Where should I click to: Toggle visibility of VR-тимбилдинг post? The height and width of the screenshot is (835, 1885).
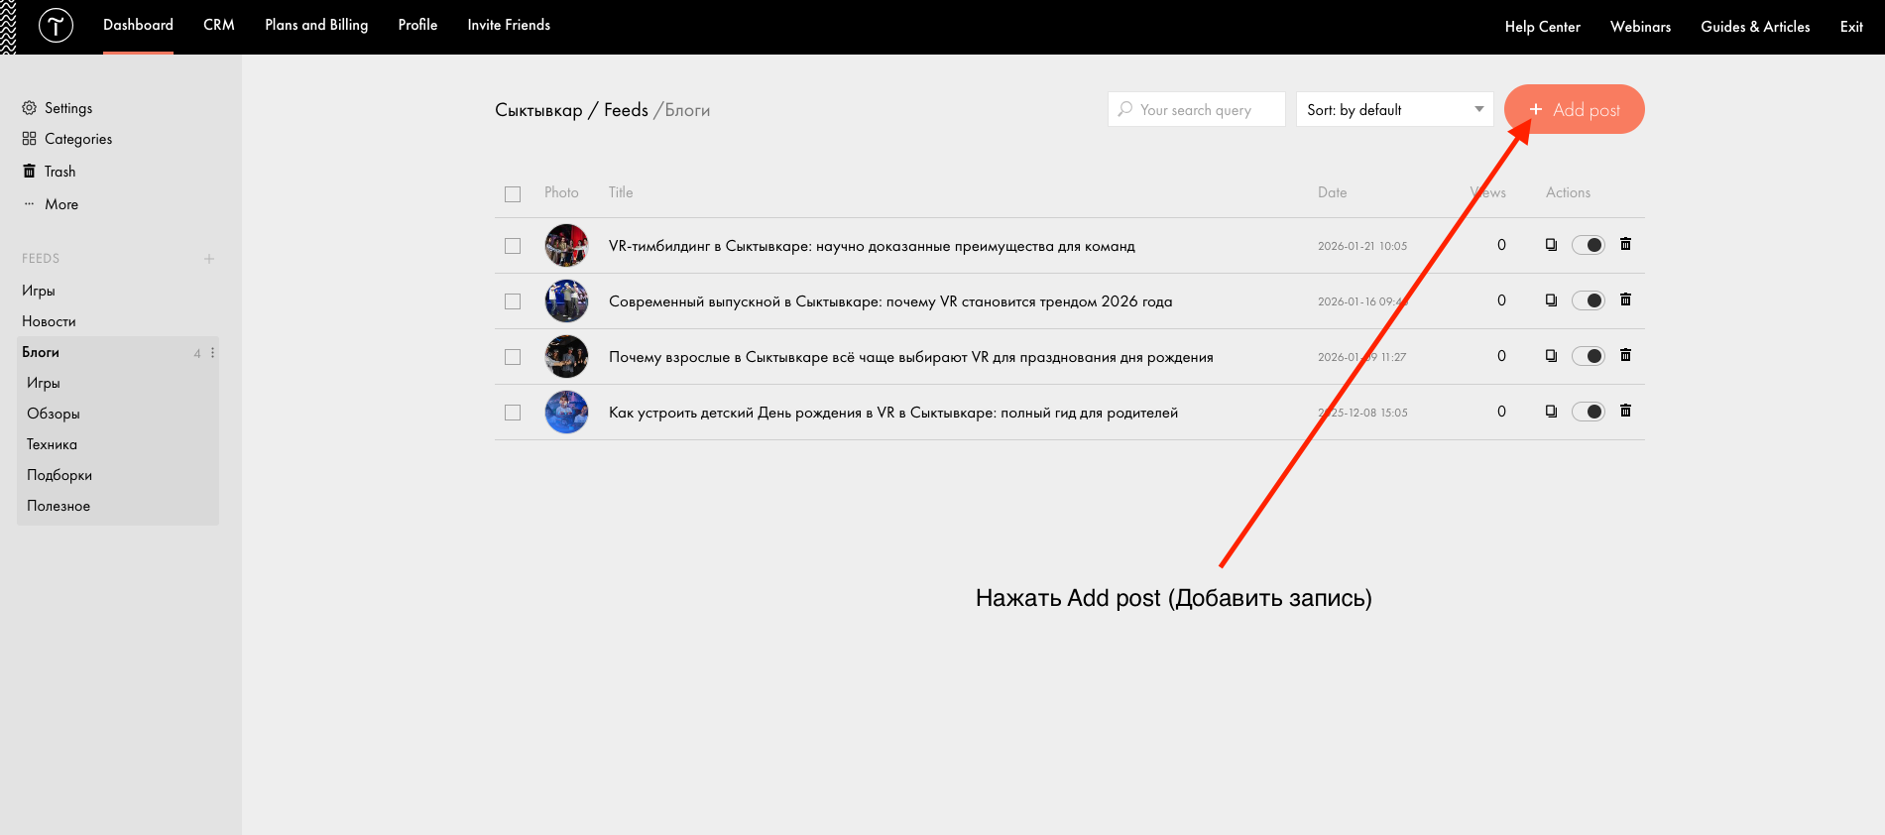[1588, 245]
